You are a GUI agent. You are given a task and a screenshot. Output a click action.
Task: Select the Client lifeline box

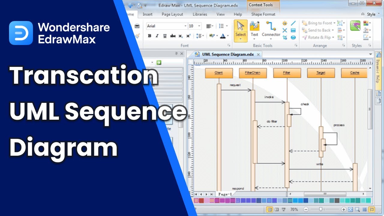pos(219,73)
